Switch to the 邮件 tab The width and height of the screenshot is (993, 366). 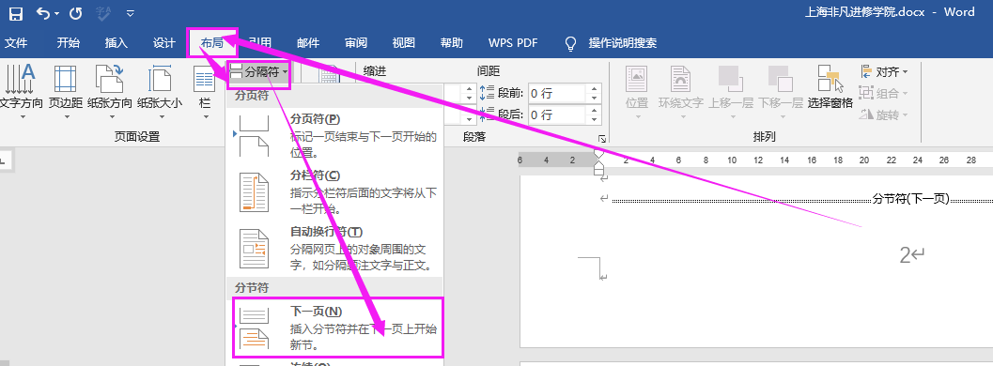308,43
